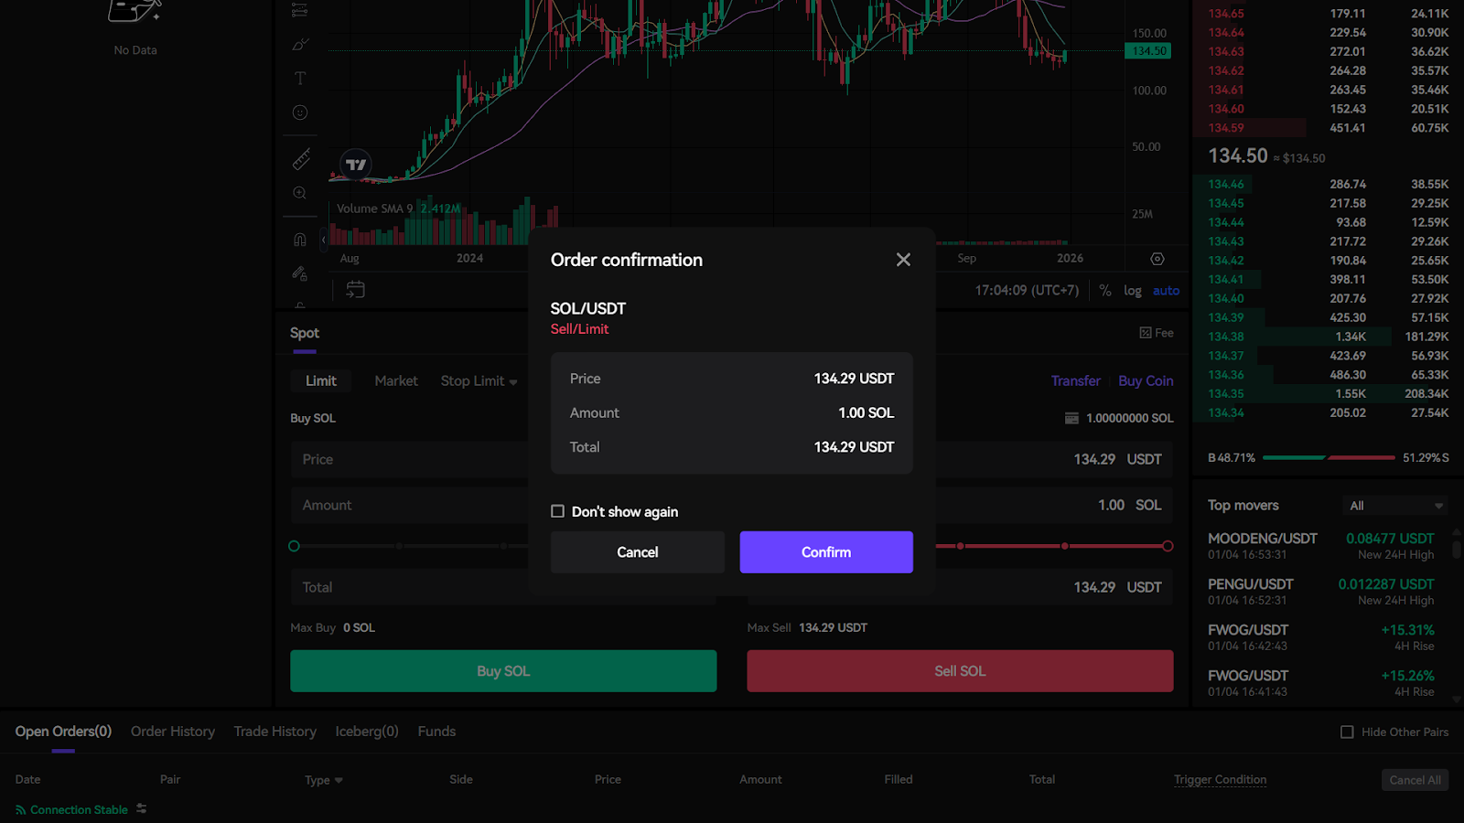Click the end handle of sell amount slider
1464x823 pixels.
(1168, 546)
